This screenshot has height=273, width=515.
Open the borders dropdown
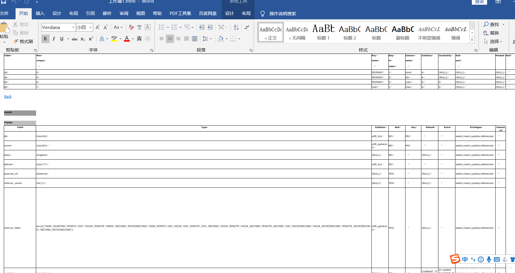point(239,39)
